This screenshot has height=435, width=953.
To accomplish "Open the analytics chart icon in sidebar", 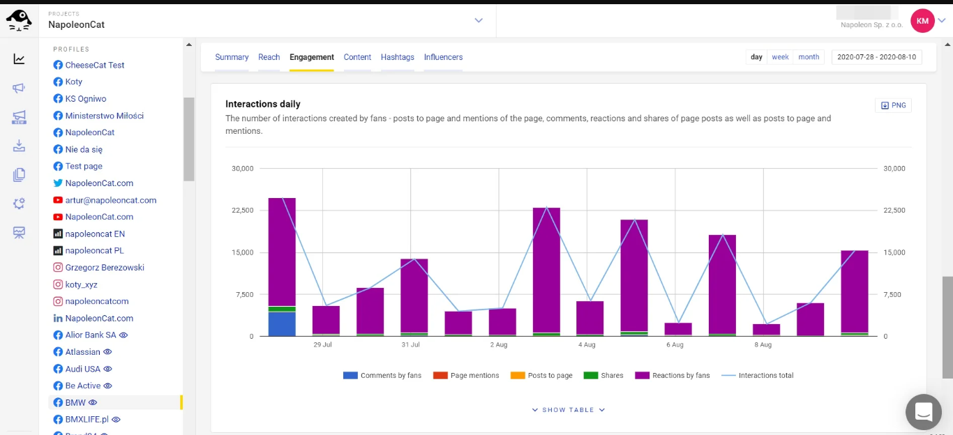I will point(19,59).
